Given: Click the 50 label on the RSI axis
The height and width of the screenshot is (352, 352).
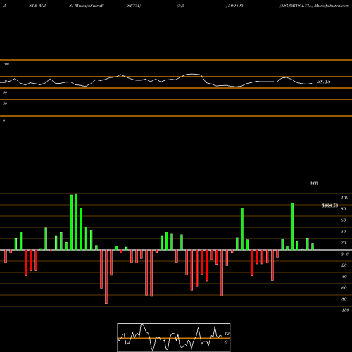Looking at the screenshot, I should 5,92.
